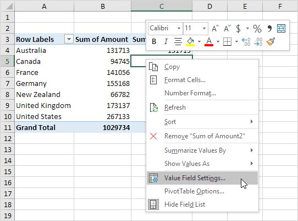Viewport: 298px width, 221px height.
Task: Choose Format Cells from context menu
Action: [x=202, y=80]
